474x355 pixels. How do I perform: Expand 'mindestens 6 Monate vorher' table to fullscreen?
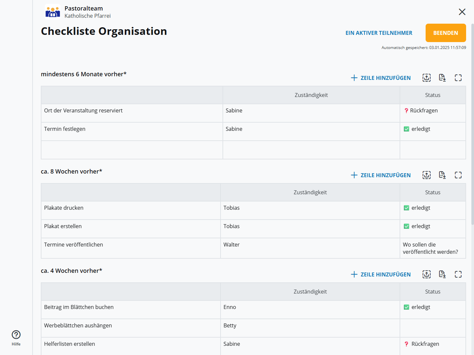[458, 78]
